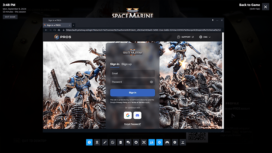Click the EXIT GAME button
Viewport: 272px width, 153px height.
[x=10, y=17]
